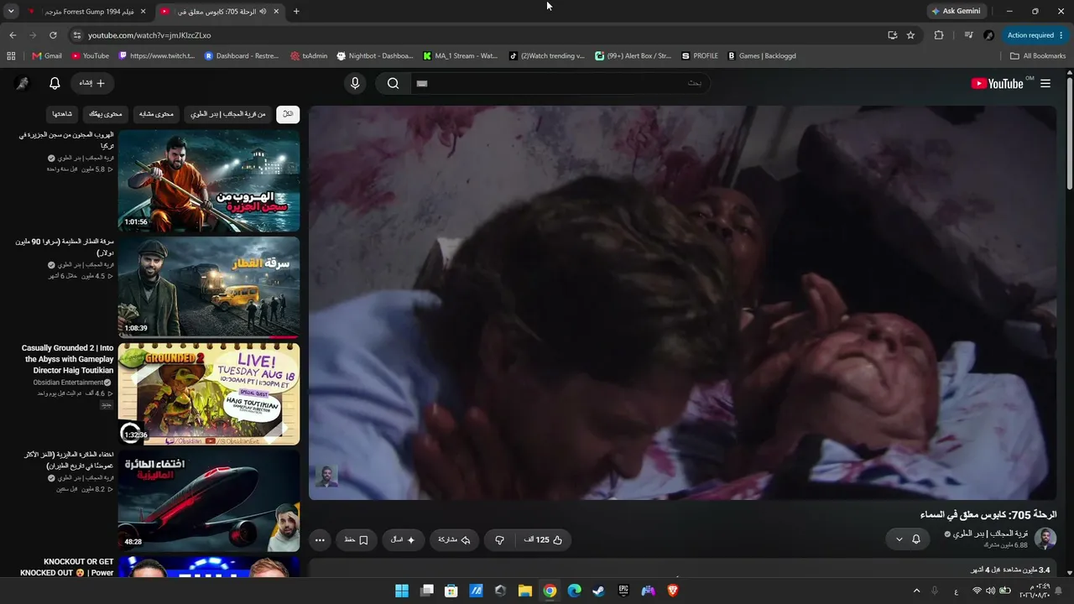Image resolution: width=1074 pixels, height=604 pixels.
Task: Open Microsoft Store from the taskbar
Action: click(451, 591)
